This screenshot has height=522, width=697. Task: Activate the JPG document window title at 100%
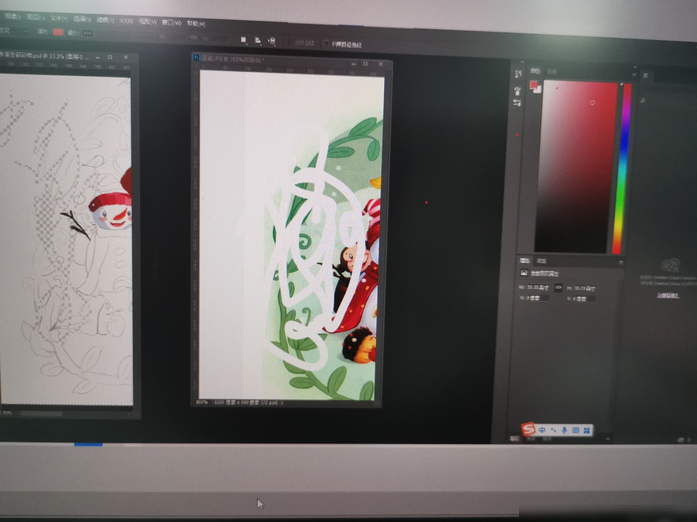233,59
